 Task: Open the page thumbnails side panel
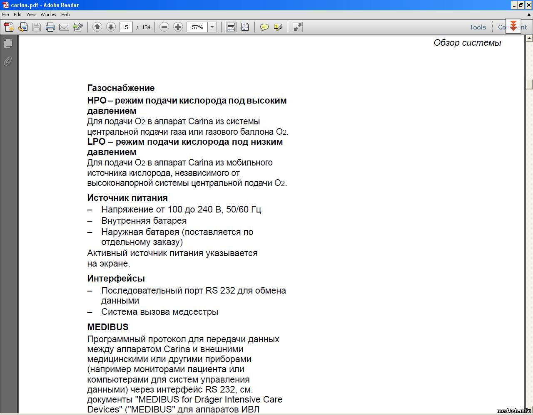click(x=8, y=43)
